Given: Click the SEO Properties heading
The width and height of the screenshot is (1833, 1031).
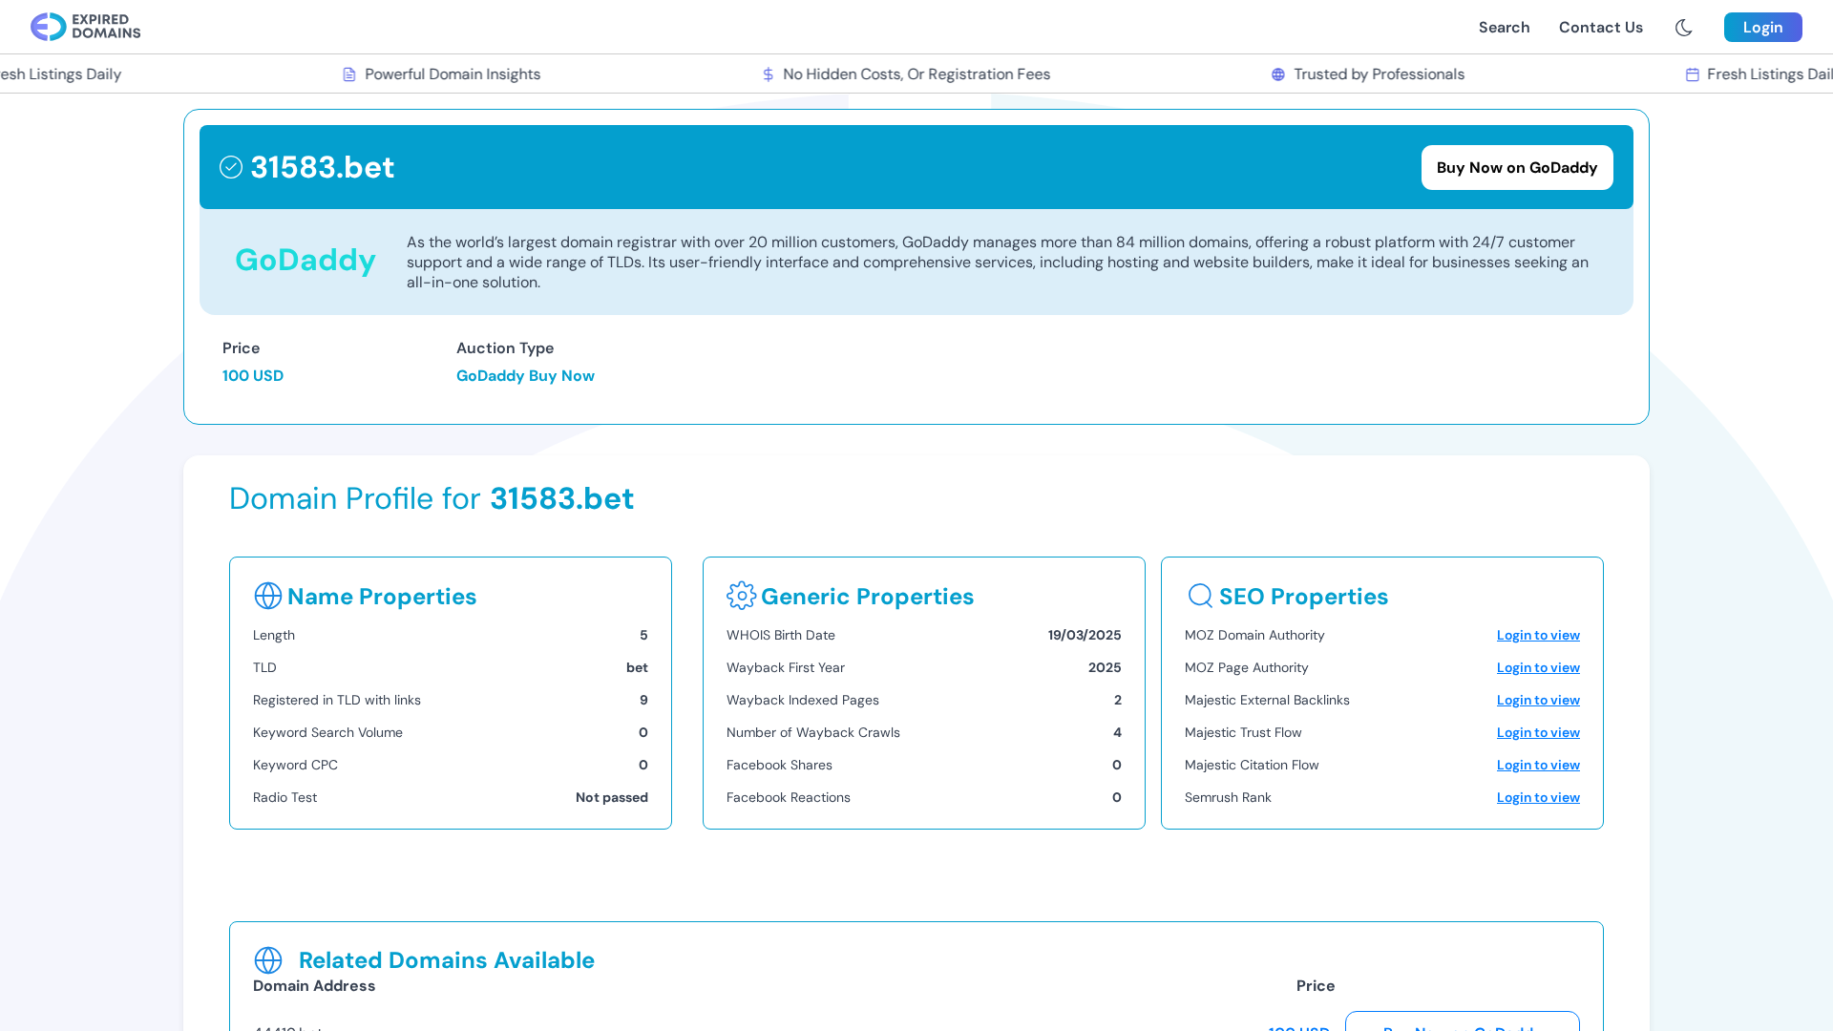Looking at the screenshot, I should (x=1303, y=597).
